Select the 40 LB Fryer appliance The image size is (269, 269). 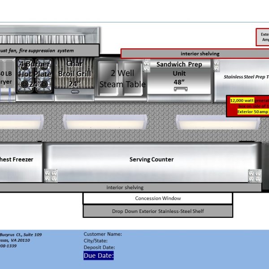tap(8, 80)
